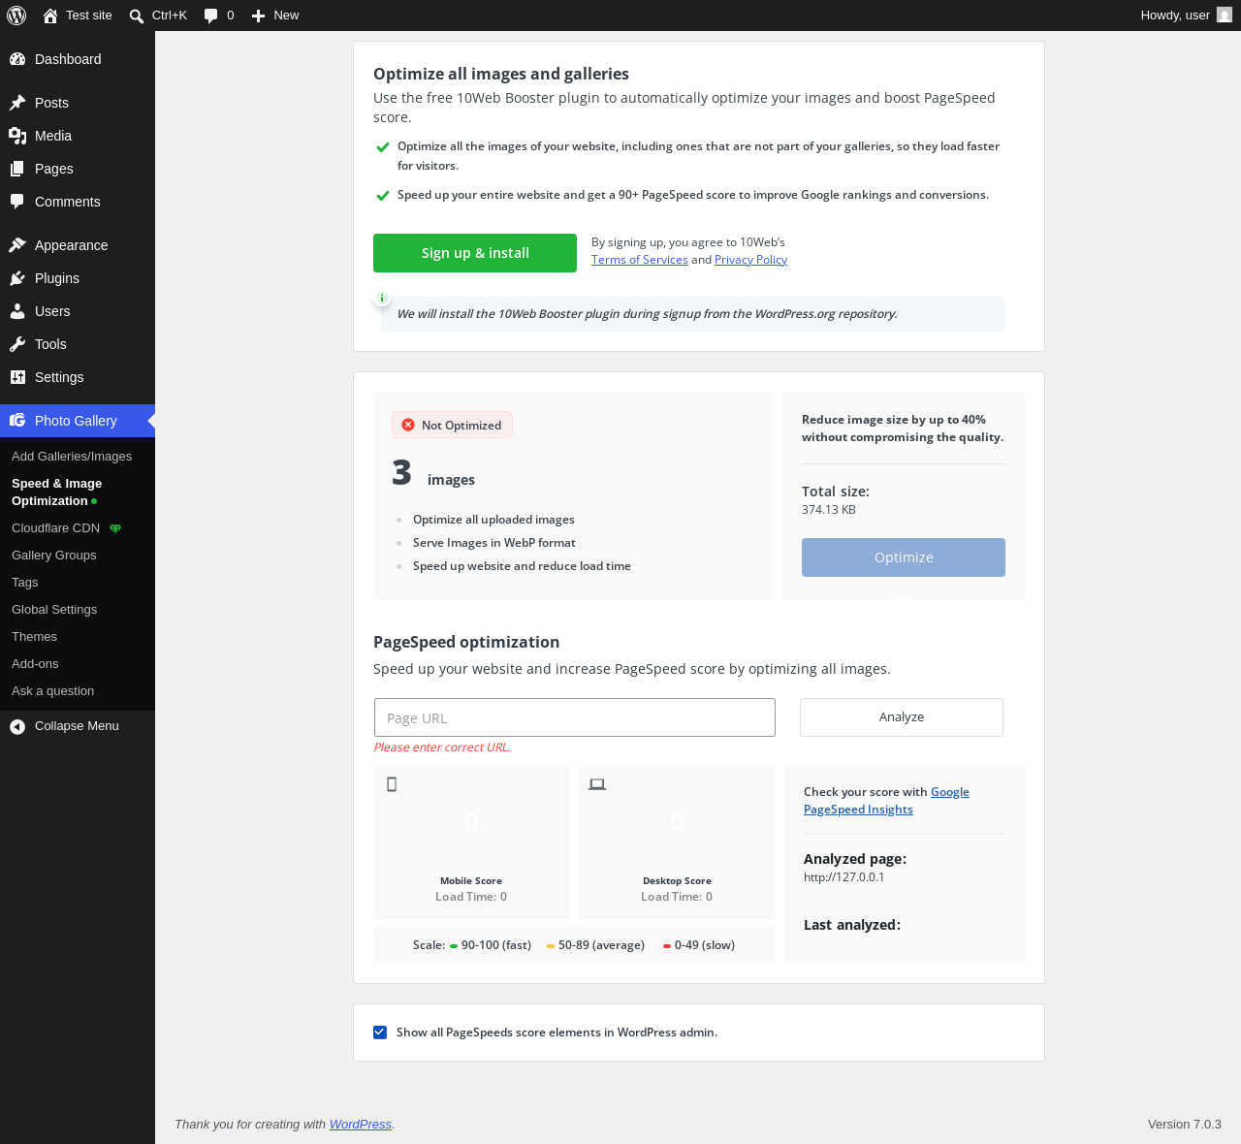Click the Sign up & install button
1241x1144 pixels.
click(x=475, y=253)
